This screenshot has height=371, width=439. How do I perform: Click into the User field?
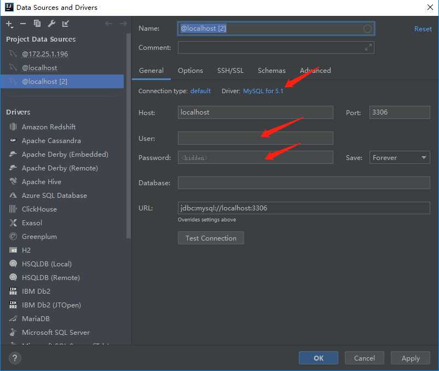[x=255, y=138]
